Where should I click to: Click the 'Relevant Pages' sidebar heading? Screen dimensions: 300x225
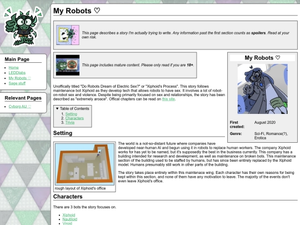(x=23, y=98)
